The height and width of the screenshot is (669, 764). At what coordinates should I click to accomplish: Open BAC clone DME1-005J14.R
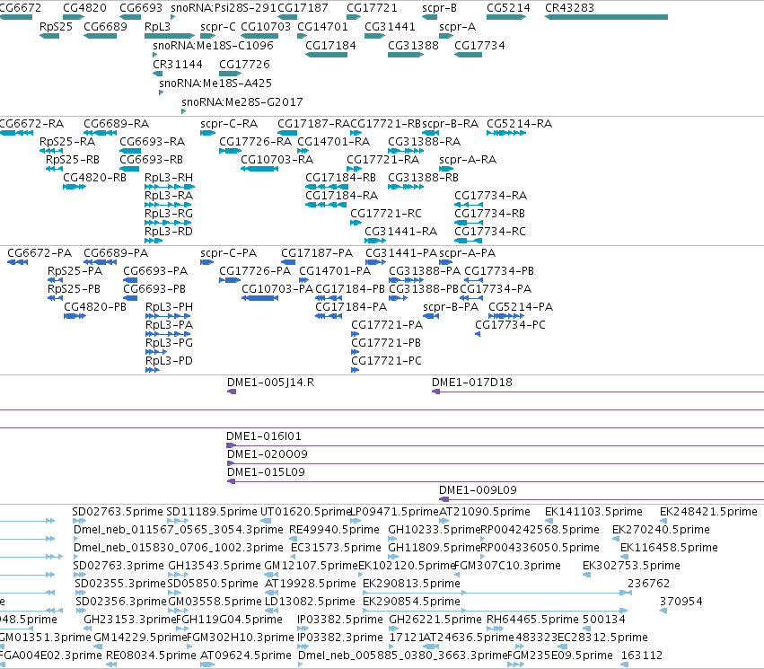click(x=270, y=383)
